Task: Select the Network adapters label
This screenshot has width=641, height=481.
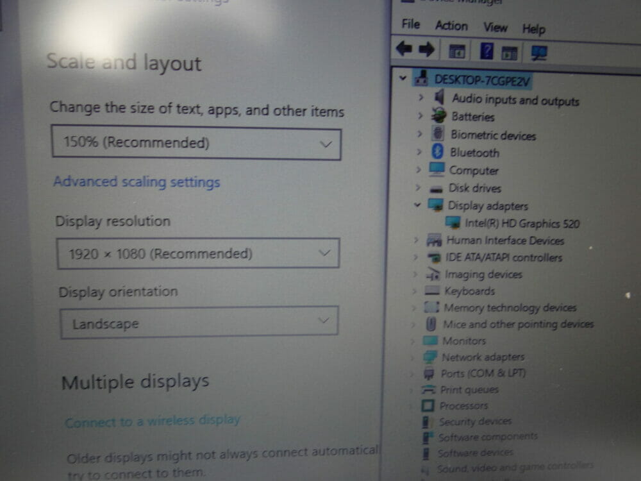Action: coord(483,357)
